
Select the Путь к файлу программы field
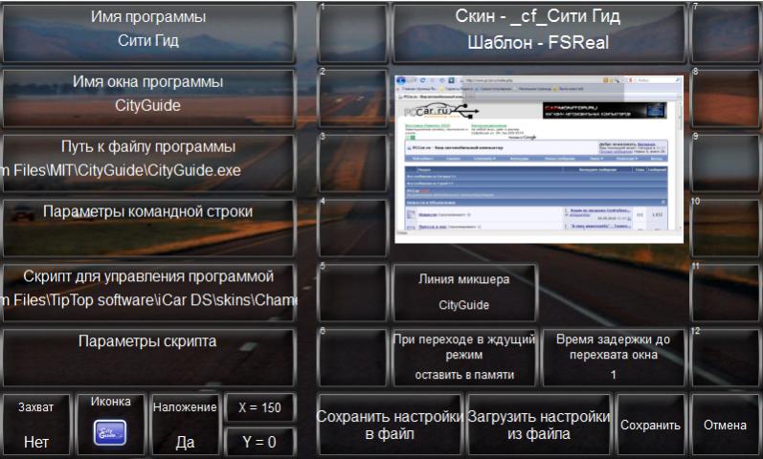click(x=148, y=159)
